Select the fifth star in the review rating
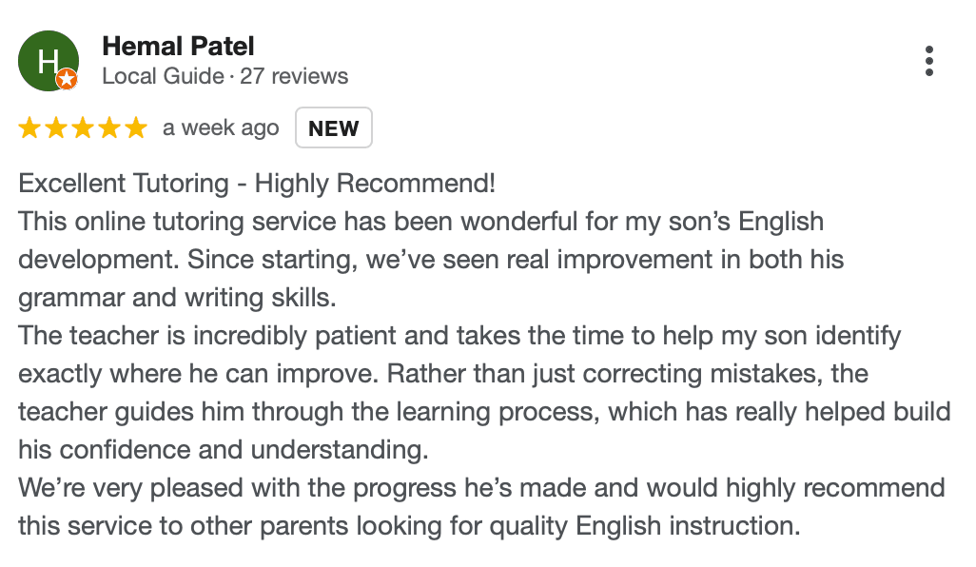 pyautogui.click(x=135, y=127)
